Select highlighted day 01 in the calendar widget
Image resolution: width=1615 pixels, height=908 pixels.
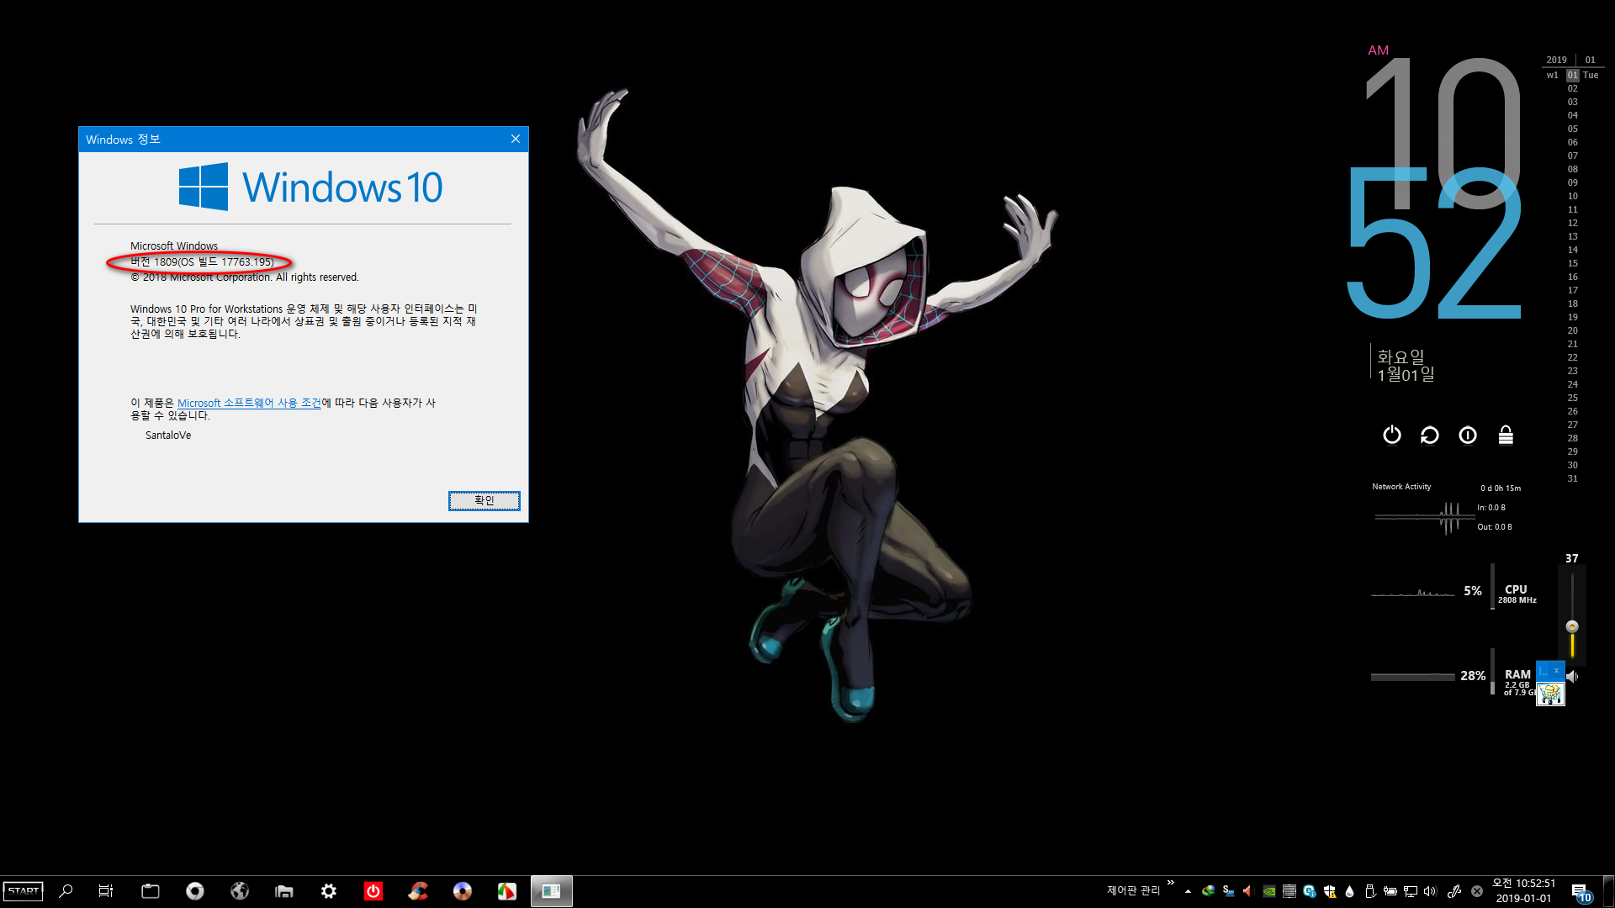click(1573, 75)
